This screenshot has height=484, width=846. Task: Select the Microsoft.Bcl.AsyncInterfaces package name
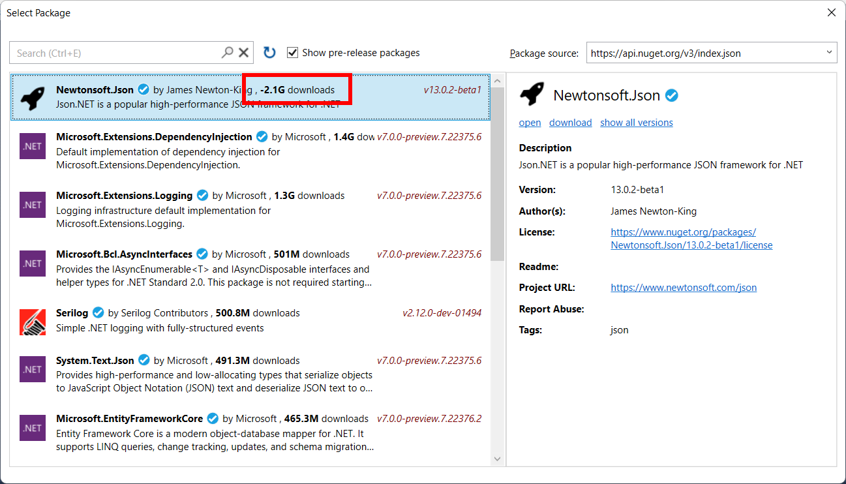coord(125,254)
